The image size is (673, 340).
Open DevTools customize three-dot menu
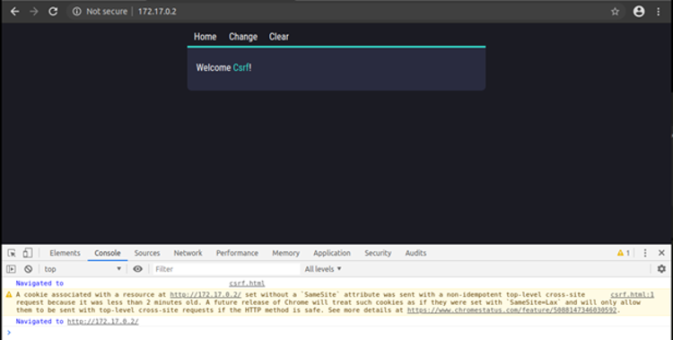pos(644,253)
